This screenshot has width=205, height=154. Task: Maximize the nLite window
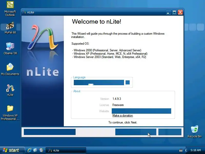174,12
